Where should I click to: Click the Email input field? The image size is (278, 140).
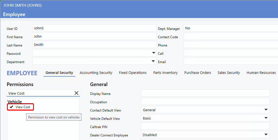tap(230, 61)
